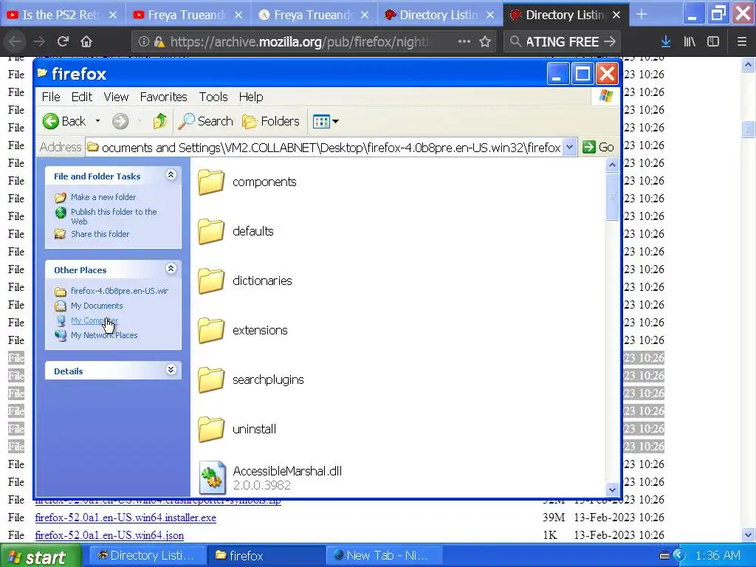Click the Explorer scrollbar down arrow

(x=612, y=489)
